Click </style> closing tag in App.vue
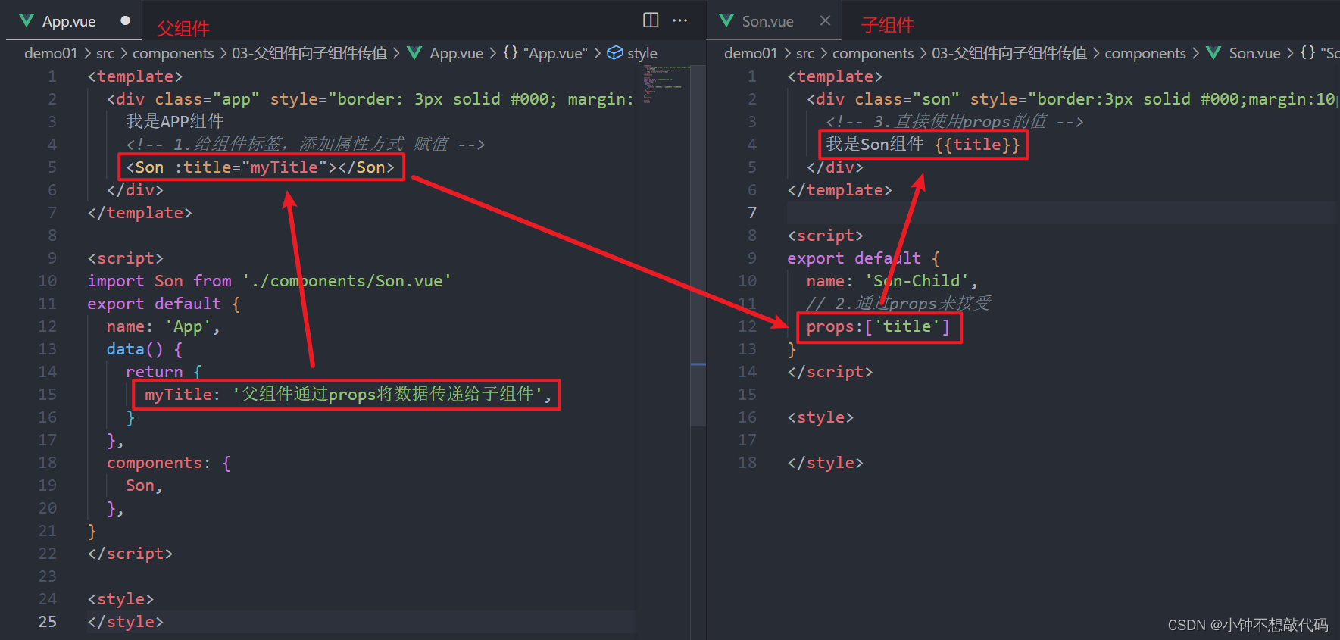 click(x=125, y=621)
